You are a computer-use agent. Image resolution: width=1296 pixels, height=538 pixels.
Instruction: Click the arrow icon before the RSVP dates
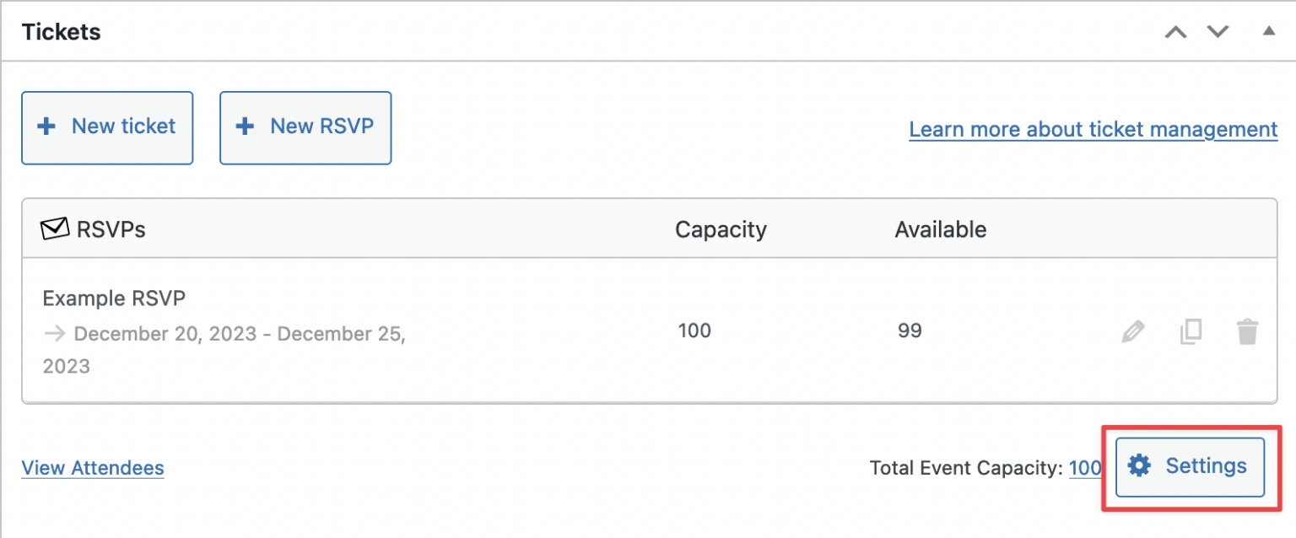54,333
